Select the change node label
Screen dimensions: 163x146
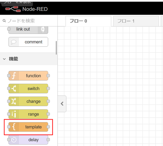point(34,101)
